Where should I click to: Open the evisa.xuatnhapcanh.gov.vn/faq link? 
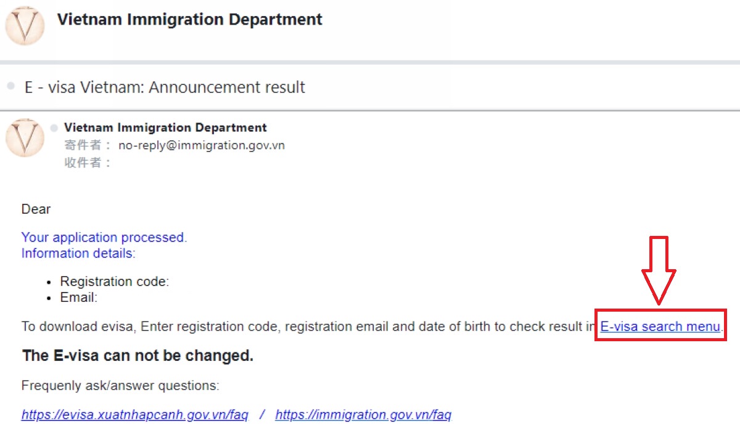click(x=134, y=415)
